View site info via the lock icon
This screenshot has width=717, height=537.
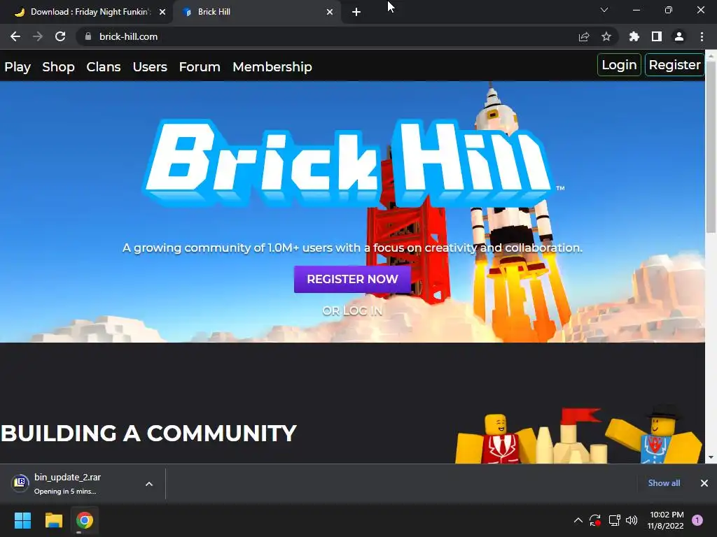88,36
